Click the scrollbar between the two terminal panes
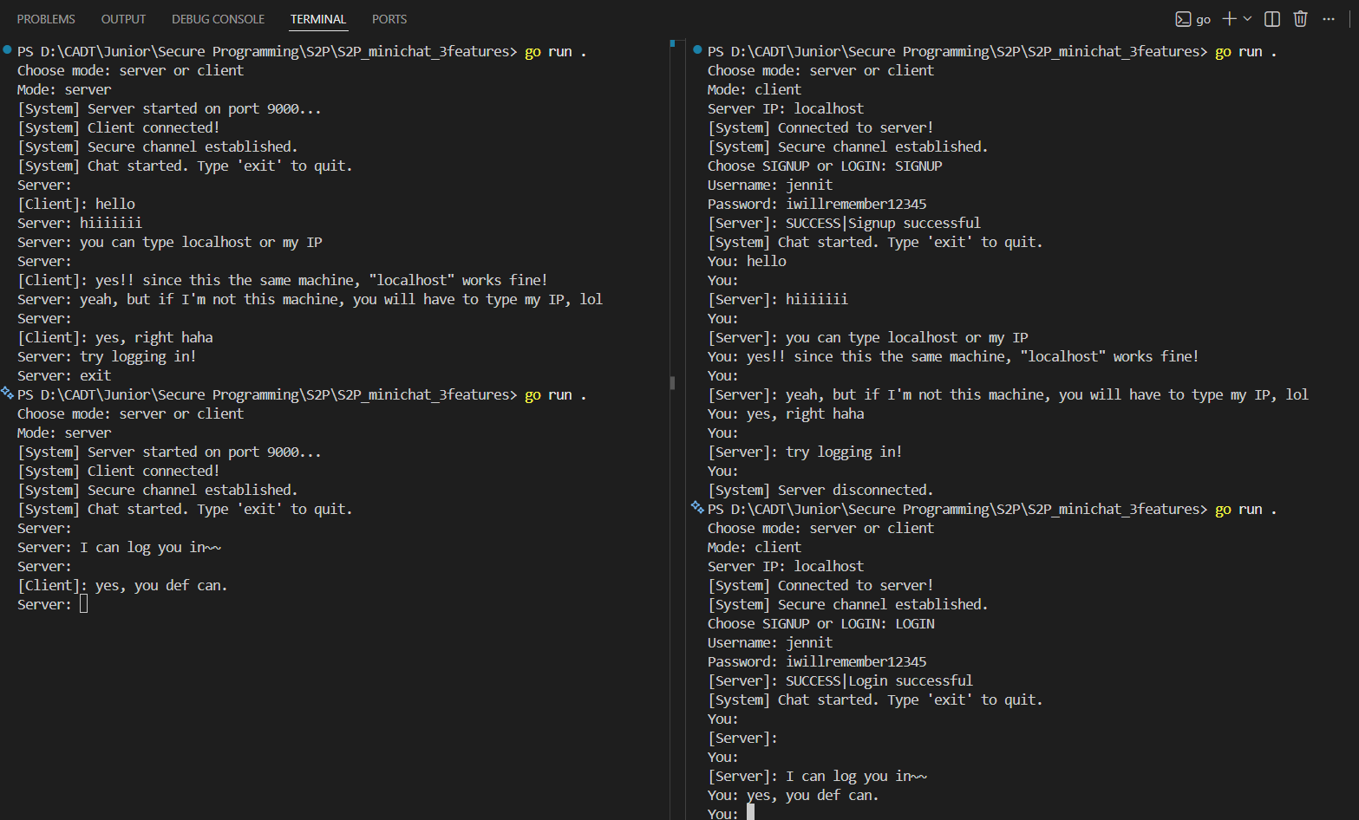This screenshot has width=1359, height=820. coord(672,382)
